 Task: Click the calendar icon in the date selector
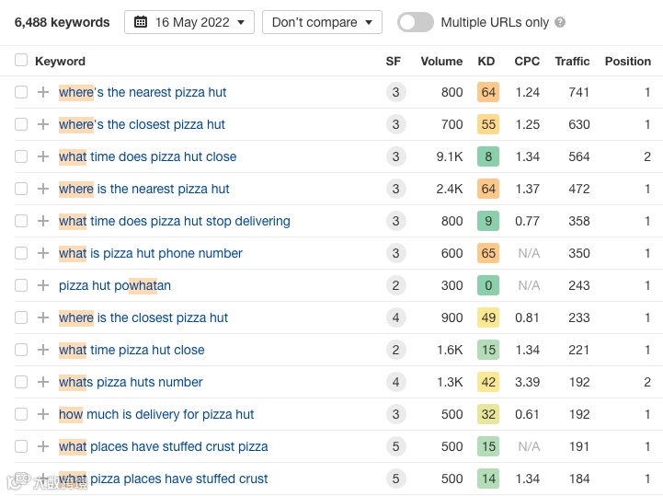click(141, 22)
